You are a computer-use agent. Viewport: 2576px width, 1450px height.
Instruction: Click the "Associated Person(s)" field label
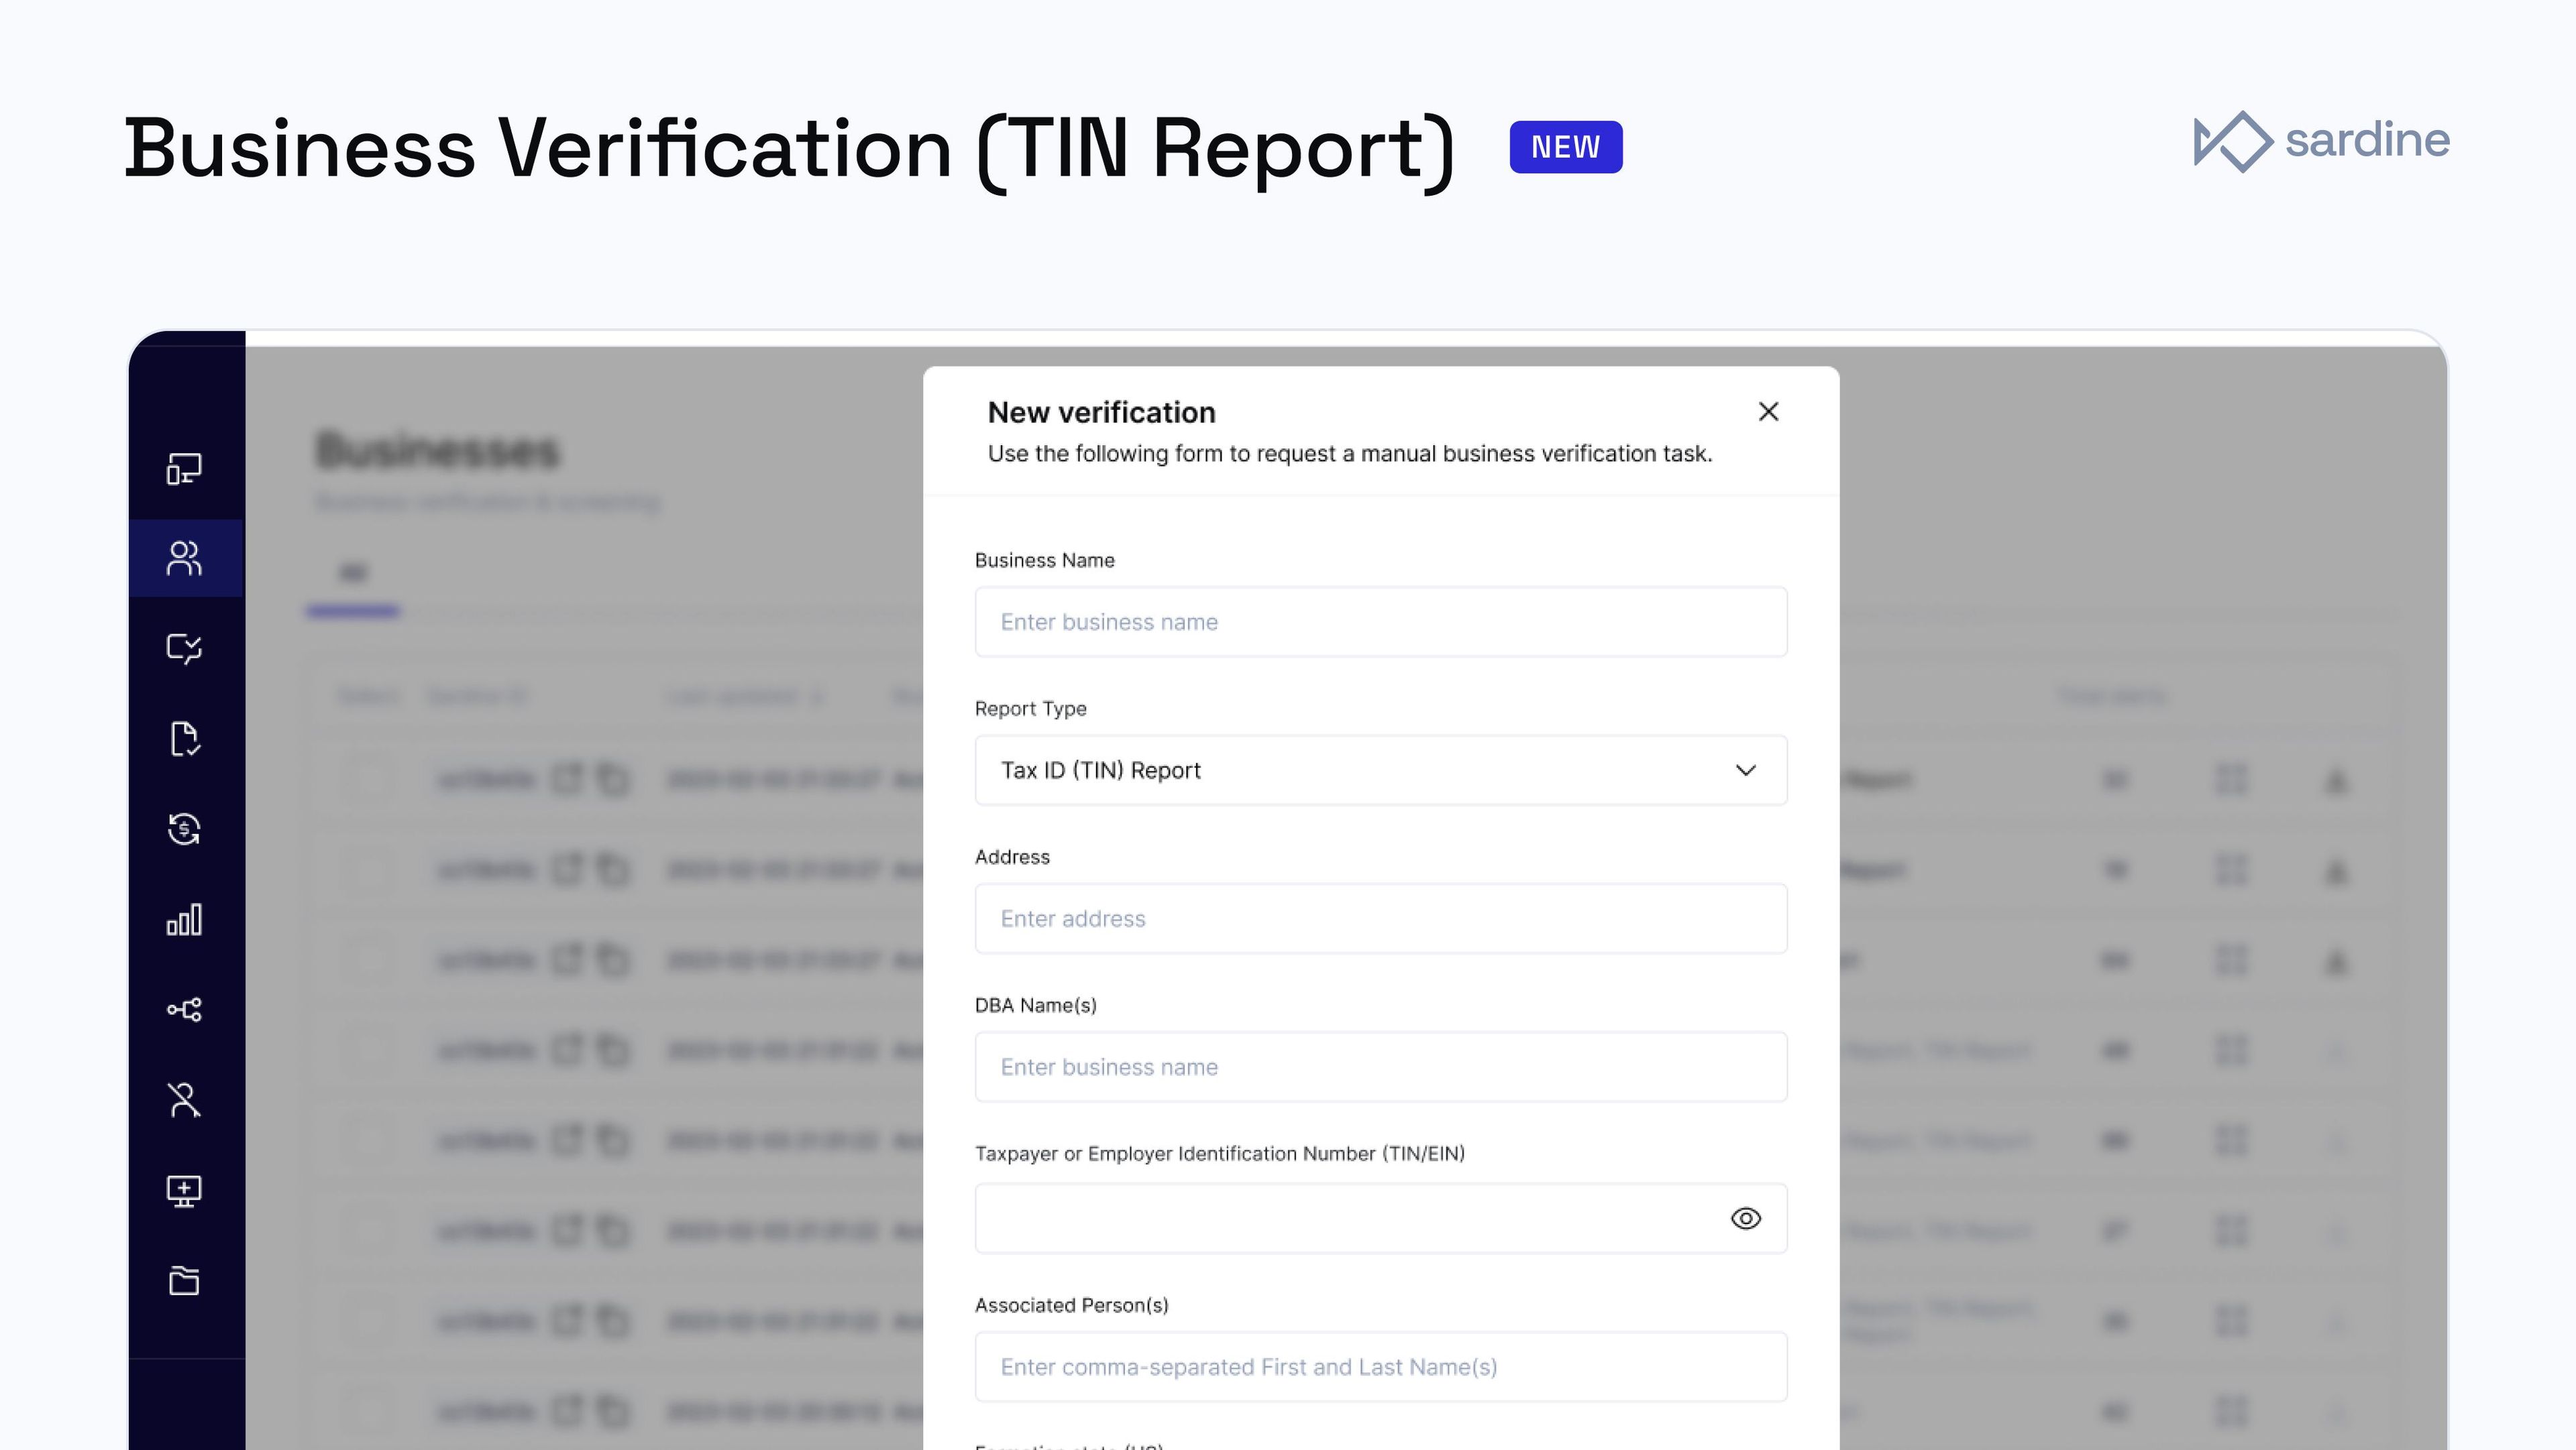click(1071, 1305)
